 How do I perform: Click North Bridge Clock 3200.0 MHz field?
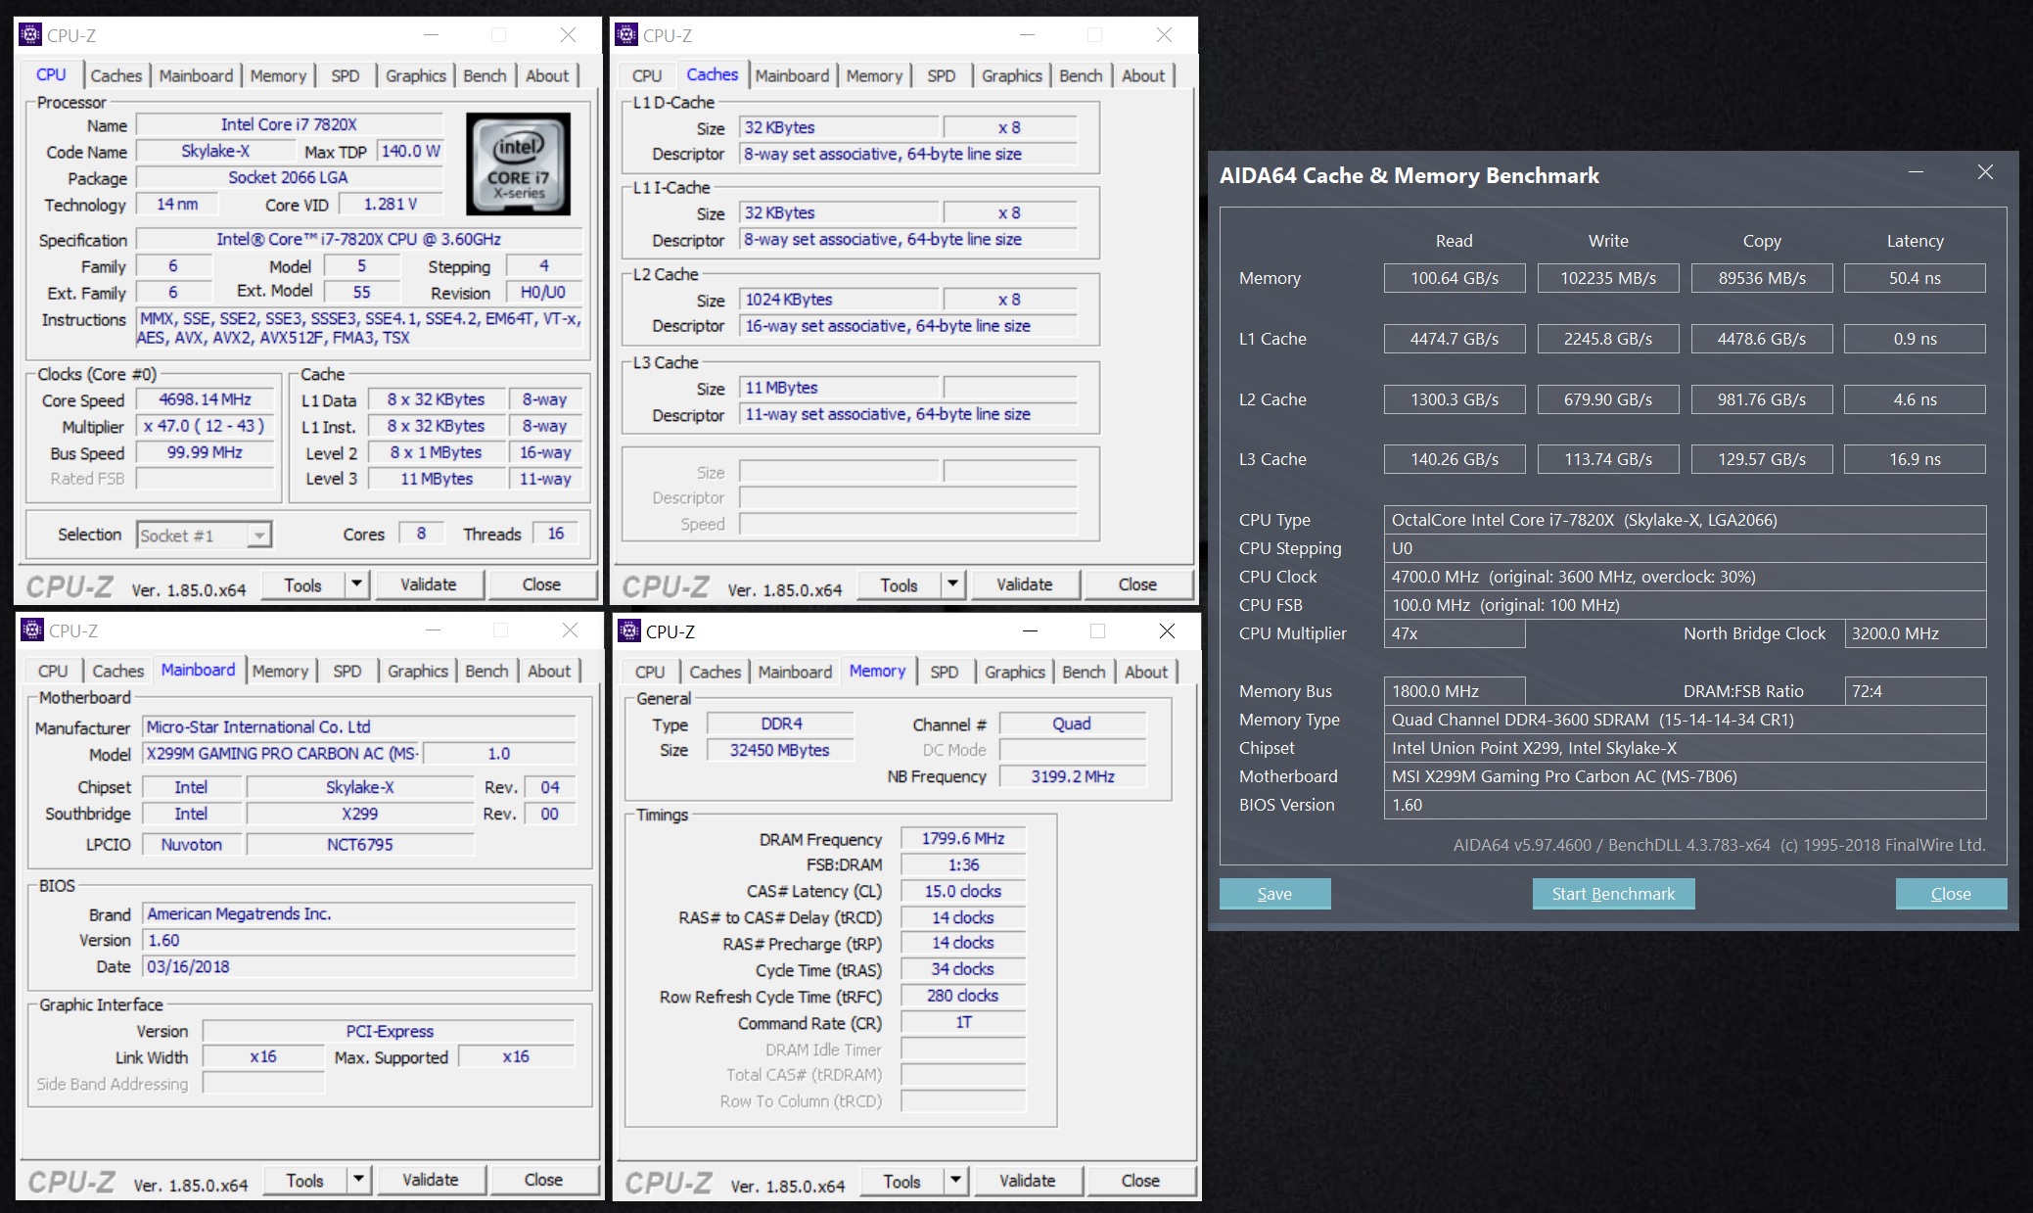(1915, 633)
